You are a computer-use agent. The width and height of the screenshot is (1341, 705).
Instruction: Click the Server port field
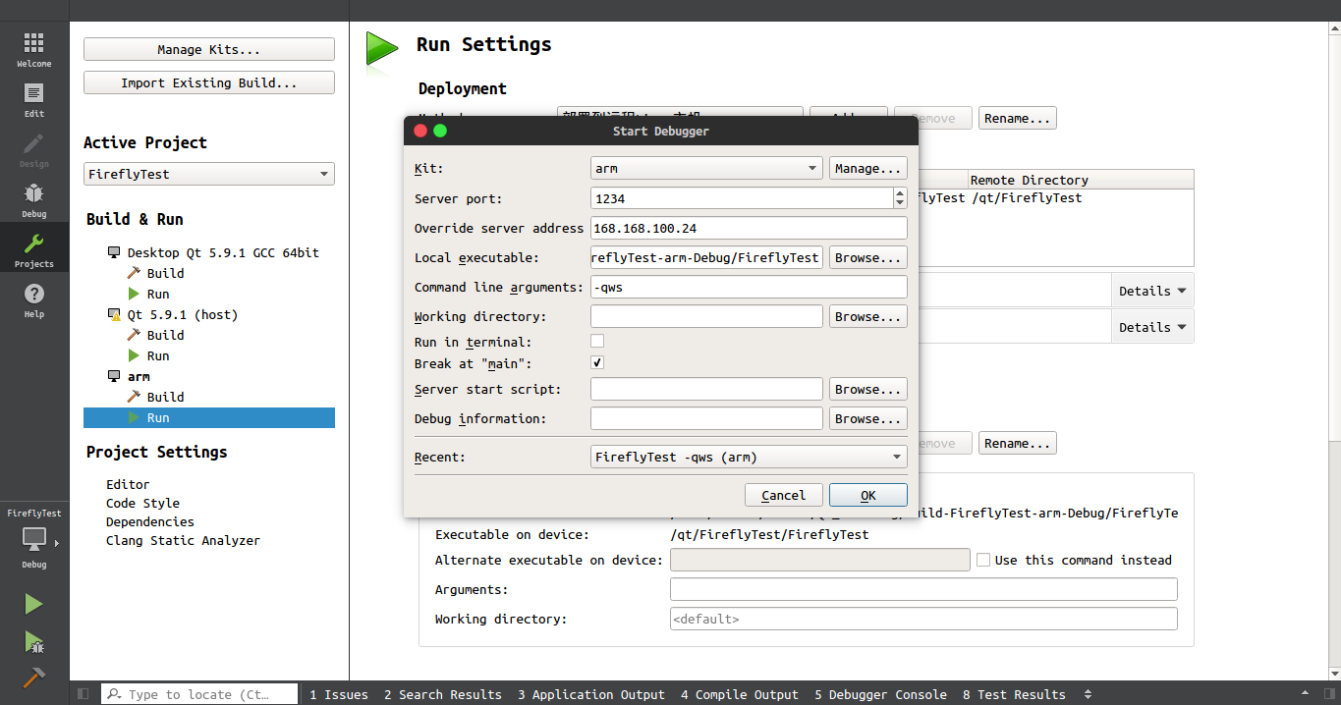[x=742, y=198]
